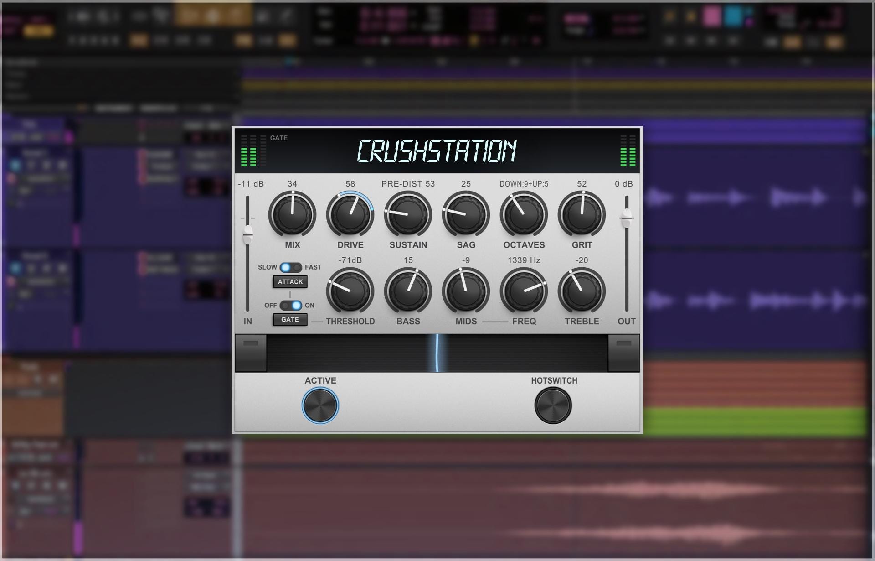Click the SUSTAIN knob
This screenshot has height=561, width=875.
pyautogui.click(x=408, y=214)
